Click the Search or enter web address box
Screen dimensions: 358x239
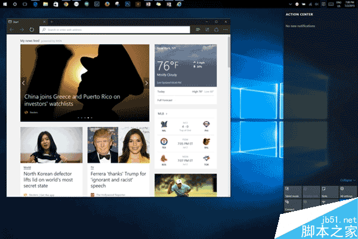tap(115, 30)
